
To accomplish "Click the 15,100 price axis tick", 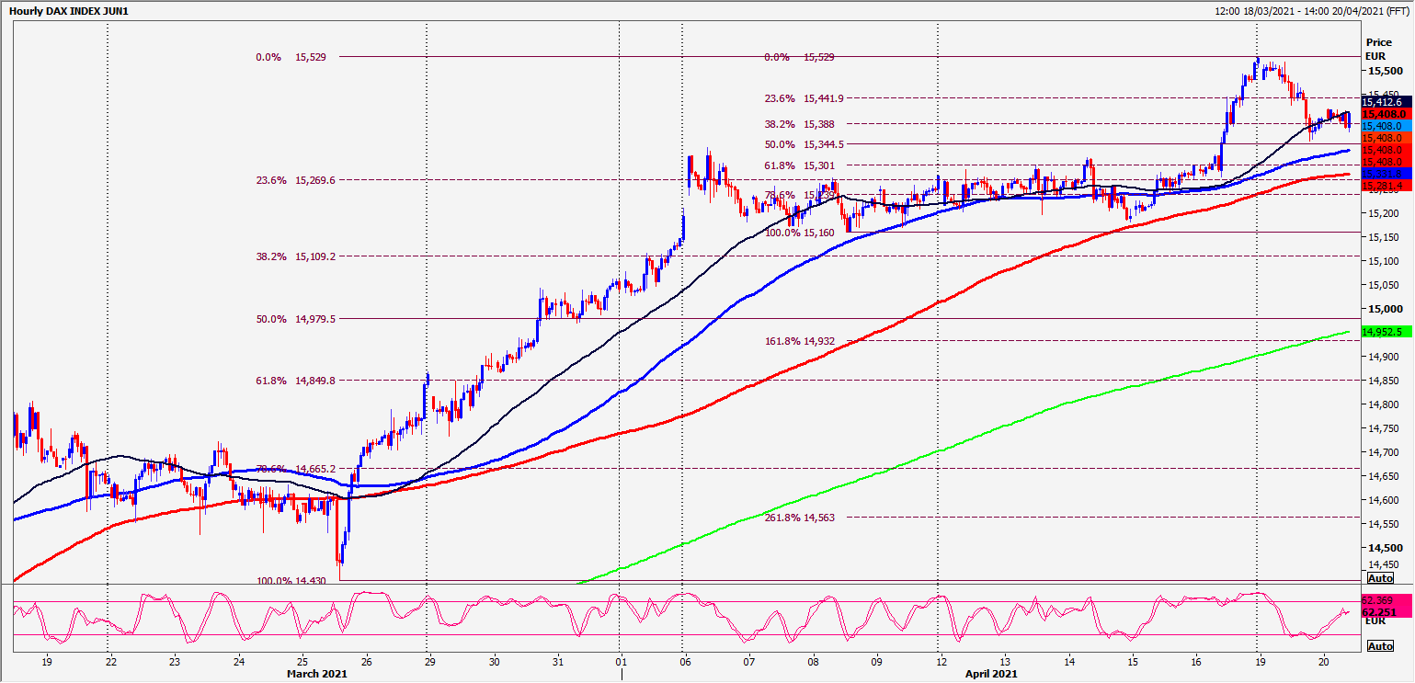I will pyautogui.click(x=1384, y=262).
